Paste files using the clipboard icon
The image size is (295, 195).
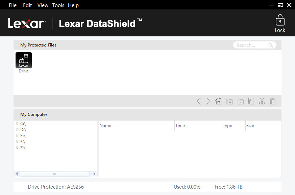pos(273,101)
